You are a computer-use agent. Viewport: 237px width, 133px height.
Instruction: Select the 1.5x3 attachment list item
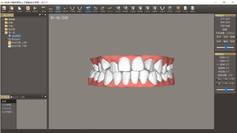[x=7, y=105]
